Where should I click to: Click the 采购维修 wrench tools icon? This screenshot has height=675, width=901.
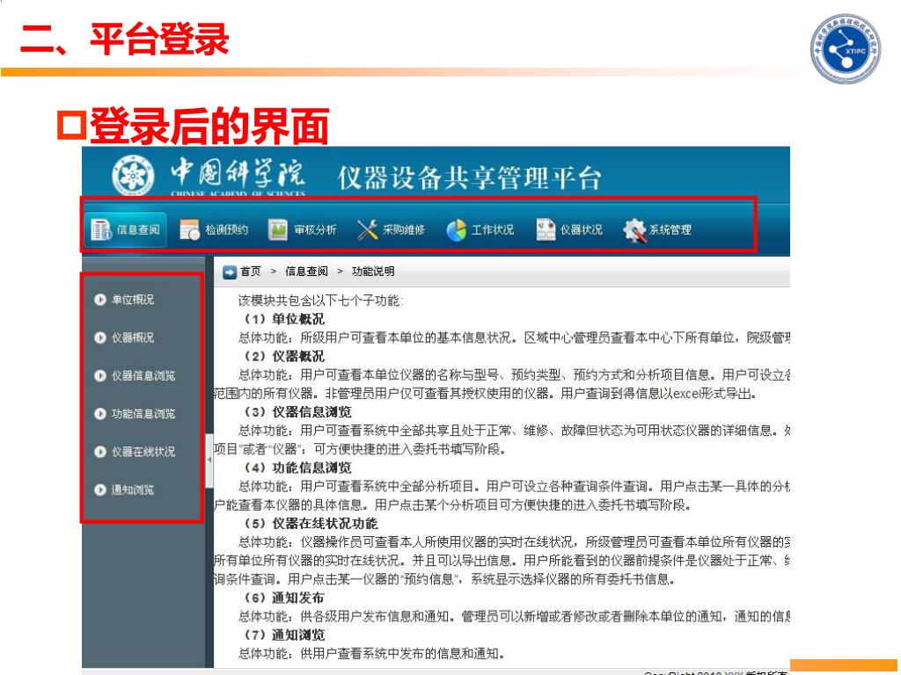pyautogui.click(x=367, y=230)
